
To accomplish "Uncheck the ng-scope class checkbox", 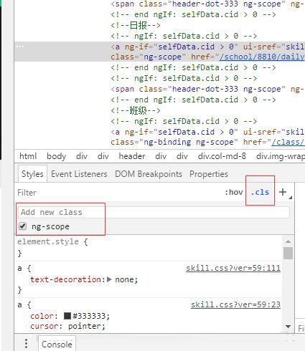I will pyautogui.click(x=23, y=226).
